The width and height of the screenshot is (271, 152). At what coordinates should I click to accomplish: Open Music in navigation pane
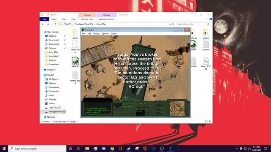tap(51, 95)
